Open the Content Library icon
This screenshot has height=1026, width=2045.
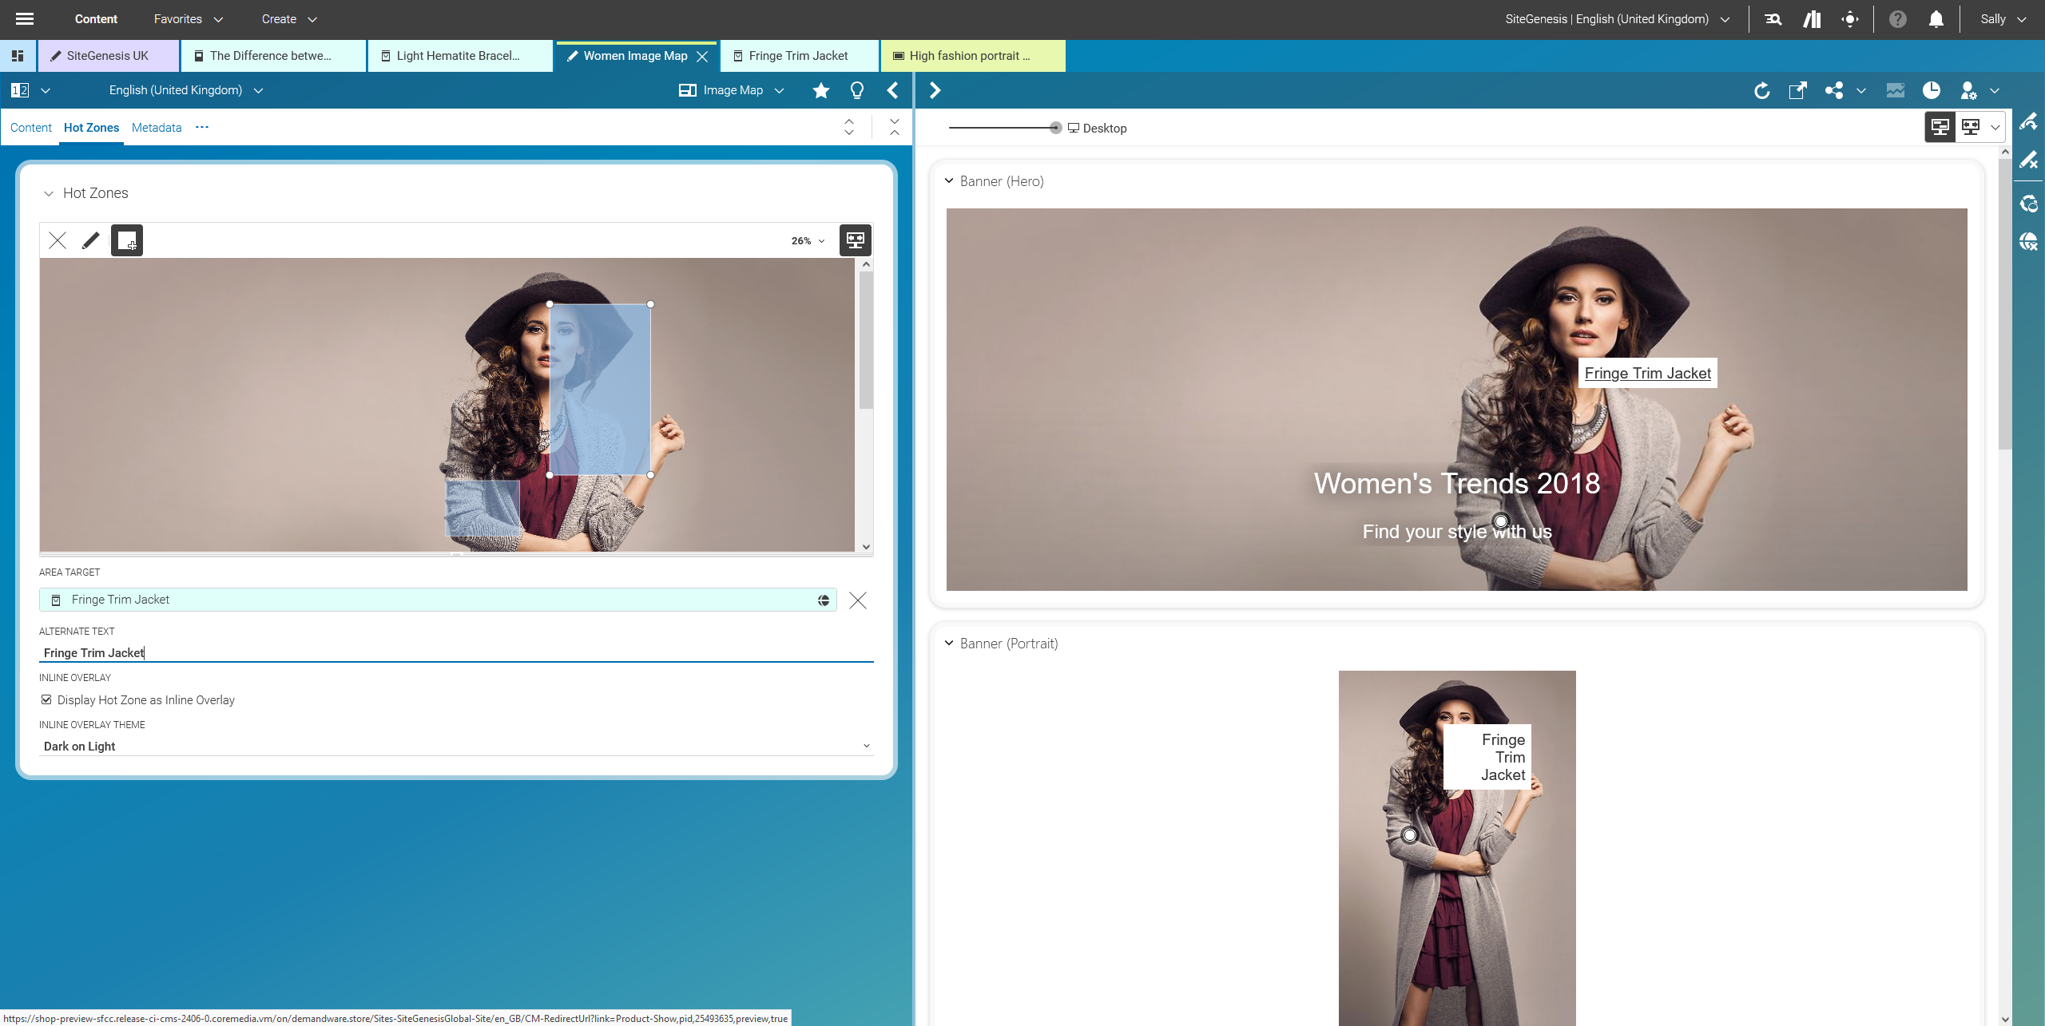pyautogui.click(x=1811, y=18)
